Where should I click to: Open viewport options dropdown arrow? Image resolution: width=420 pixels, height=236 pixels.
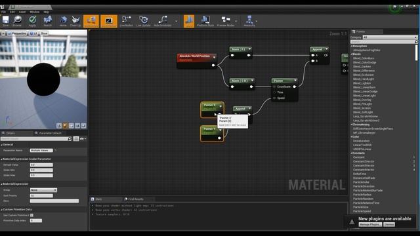(x=3, y=33)
